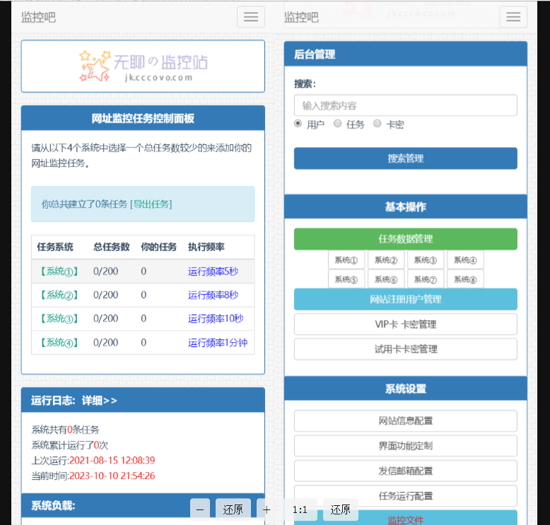Click the minus zoom-out button
Image resolution: width=550 pixels, height=525 pixels.
[200, 509]
